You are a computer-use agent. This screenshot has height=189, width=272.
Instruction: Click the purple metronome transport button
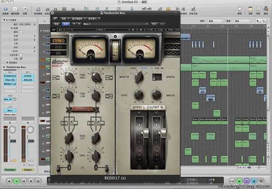click(247, 181)
